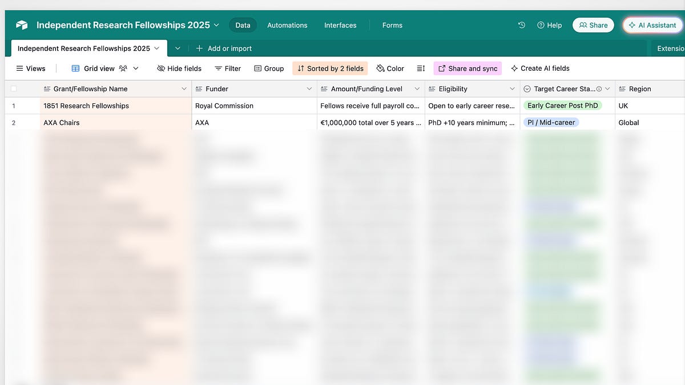The height and width of the screenshot is (385, 685).
Task: Open Amount/Funding Level column dropdown arrow
Action: coord(417,89)
